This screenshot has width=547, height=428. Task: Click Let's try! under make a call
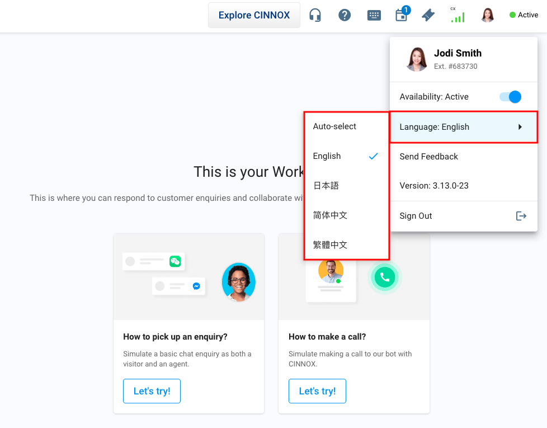(317, 391)
